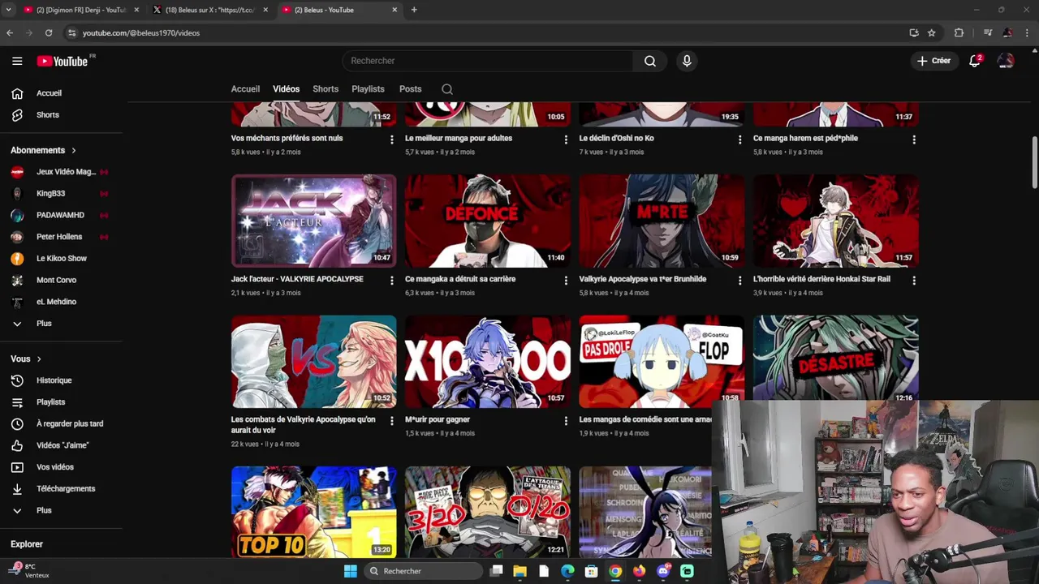Image resolution: width=1039 pixels, height=584 pixels.
Task: Switch to the Beleus sur X browser tab
Action: [x=209, y=10]
